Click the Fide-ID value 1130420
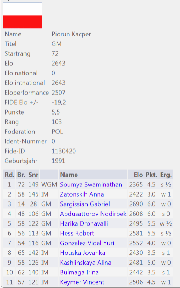Viewport: 180px width, 288px height. pos(63,151)
